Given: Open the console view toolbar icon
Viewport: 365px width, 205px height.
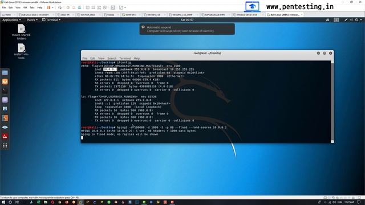Looking at the screenshot, I should (113, 7).
